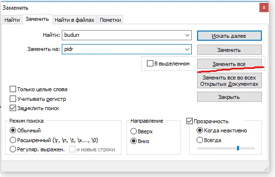Open the Пометки tab

[110, 20]
